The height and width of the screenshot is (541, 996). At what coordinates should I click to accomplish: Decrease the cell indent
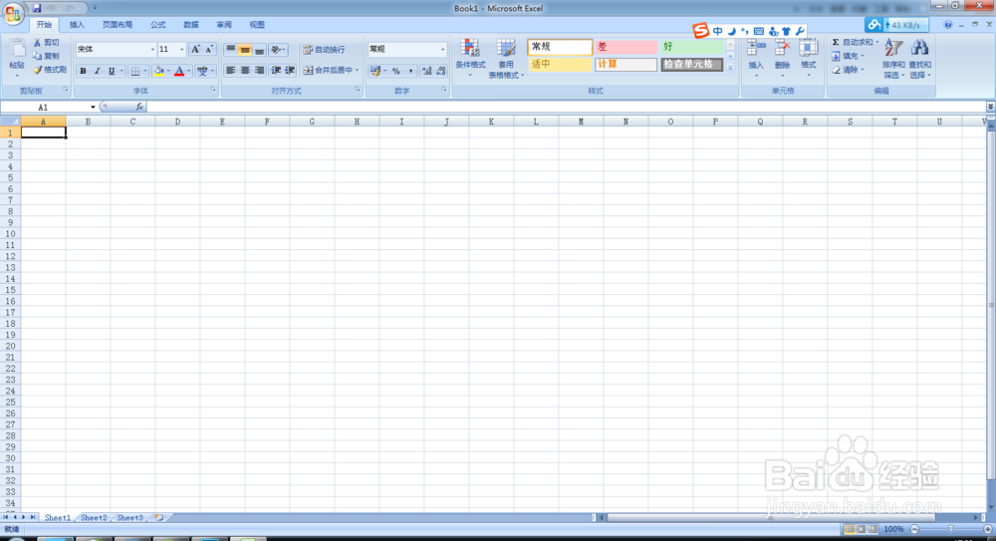tap(276, 70)
